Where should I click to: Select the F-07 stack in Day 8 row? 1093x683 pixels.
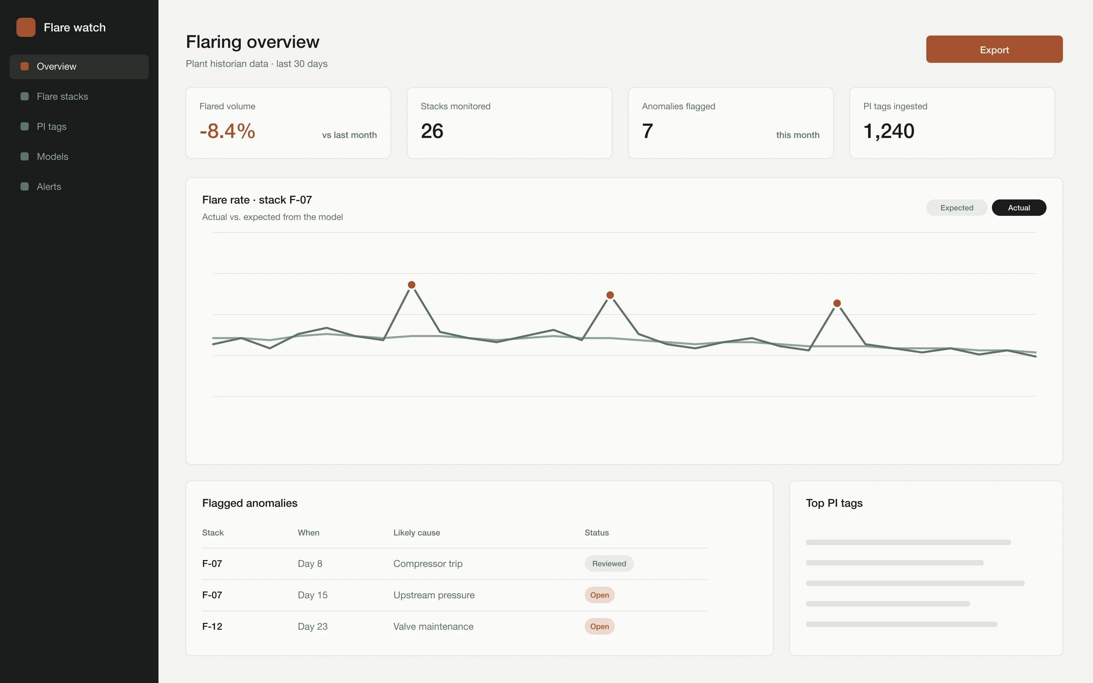point(212,564)
